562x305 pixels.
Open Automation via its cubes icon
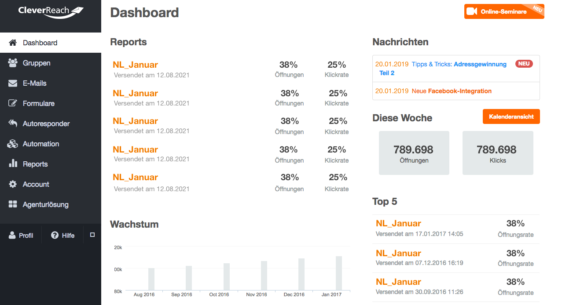13,144
